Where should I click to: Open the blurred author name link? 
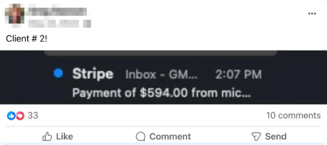(57, 10)
